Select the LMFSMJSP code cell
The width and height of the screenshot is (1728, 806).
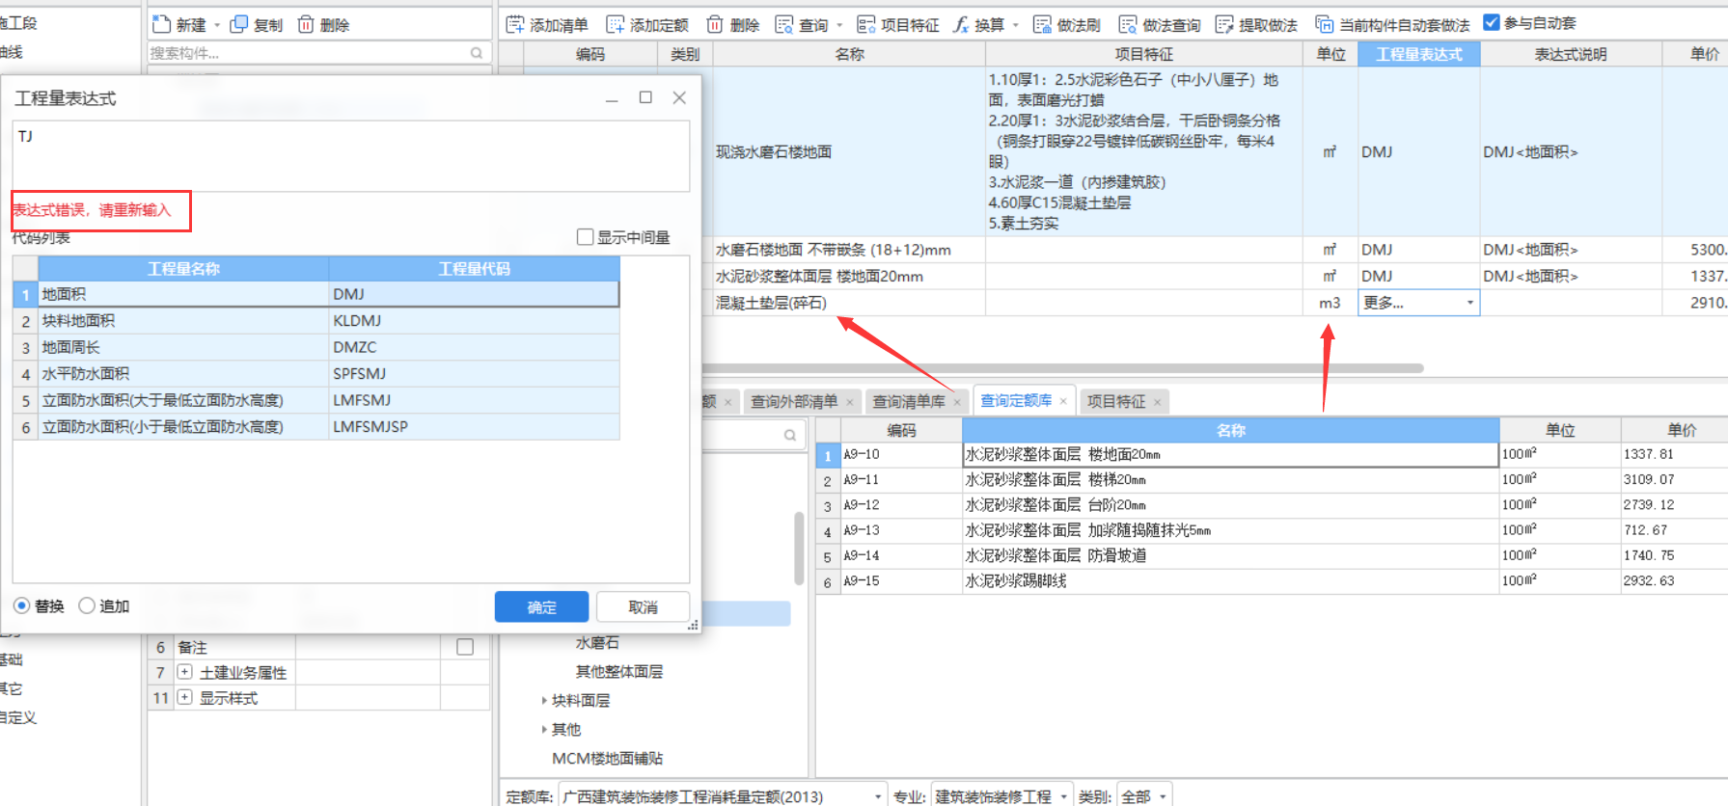474,426
